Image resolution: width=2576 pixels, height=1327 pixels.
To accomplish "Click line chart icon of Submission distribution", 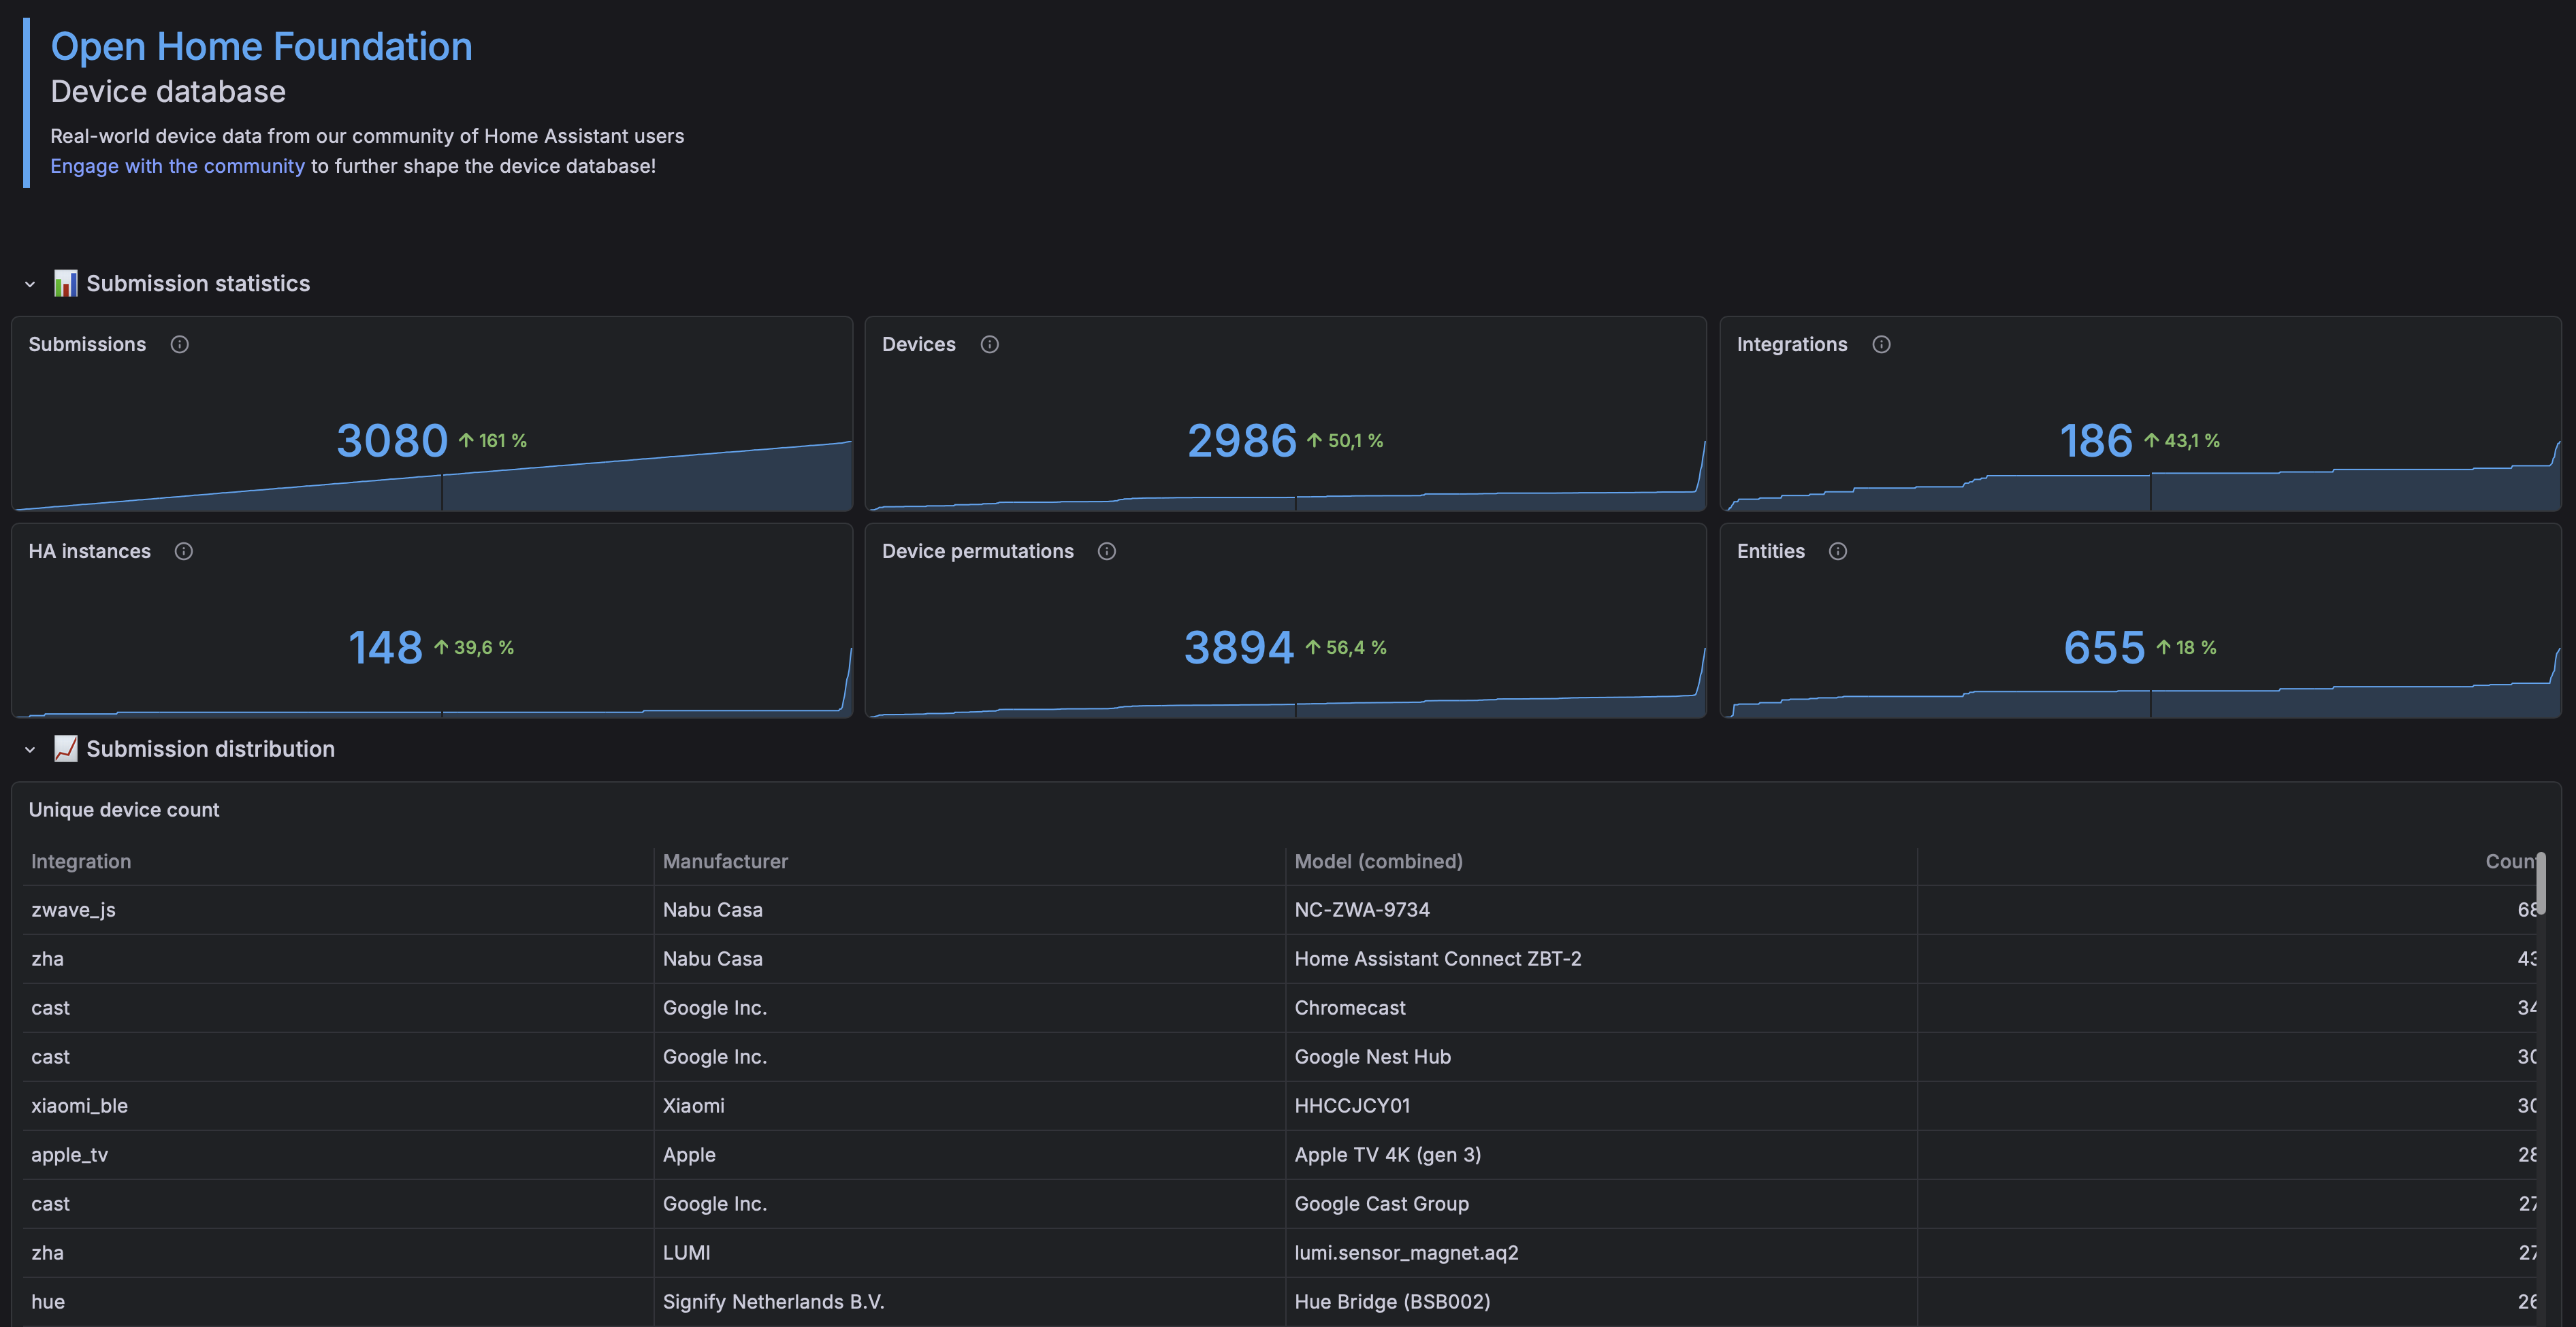I will click(66, 749).
